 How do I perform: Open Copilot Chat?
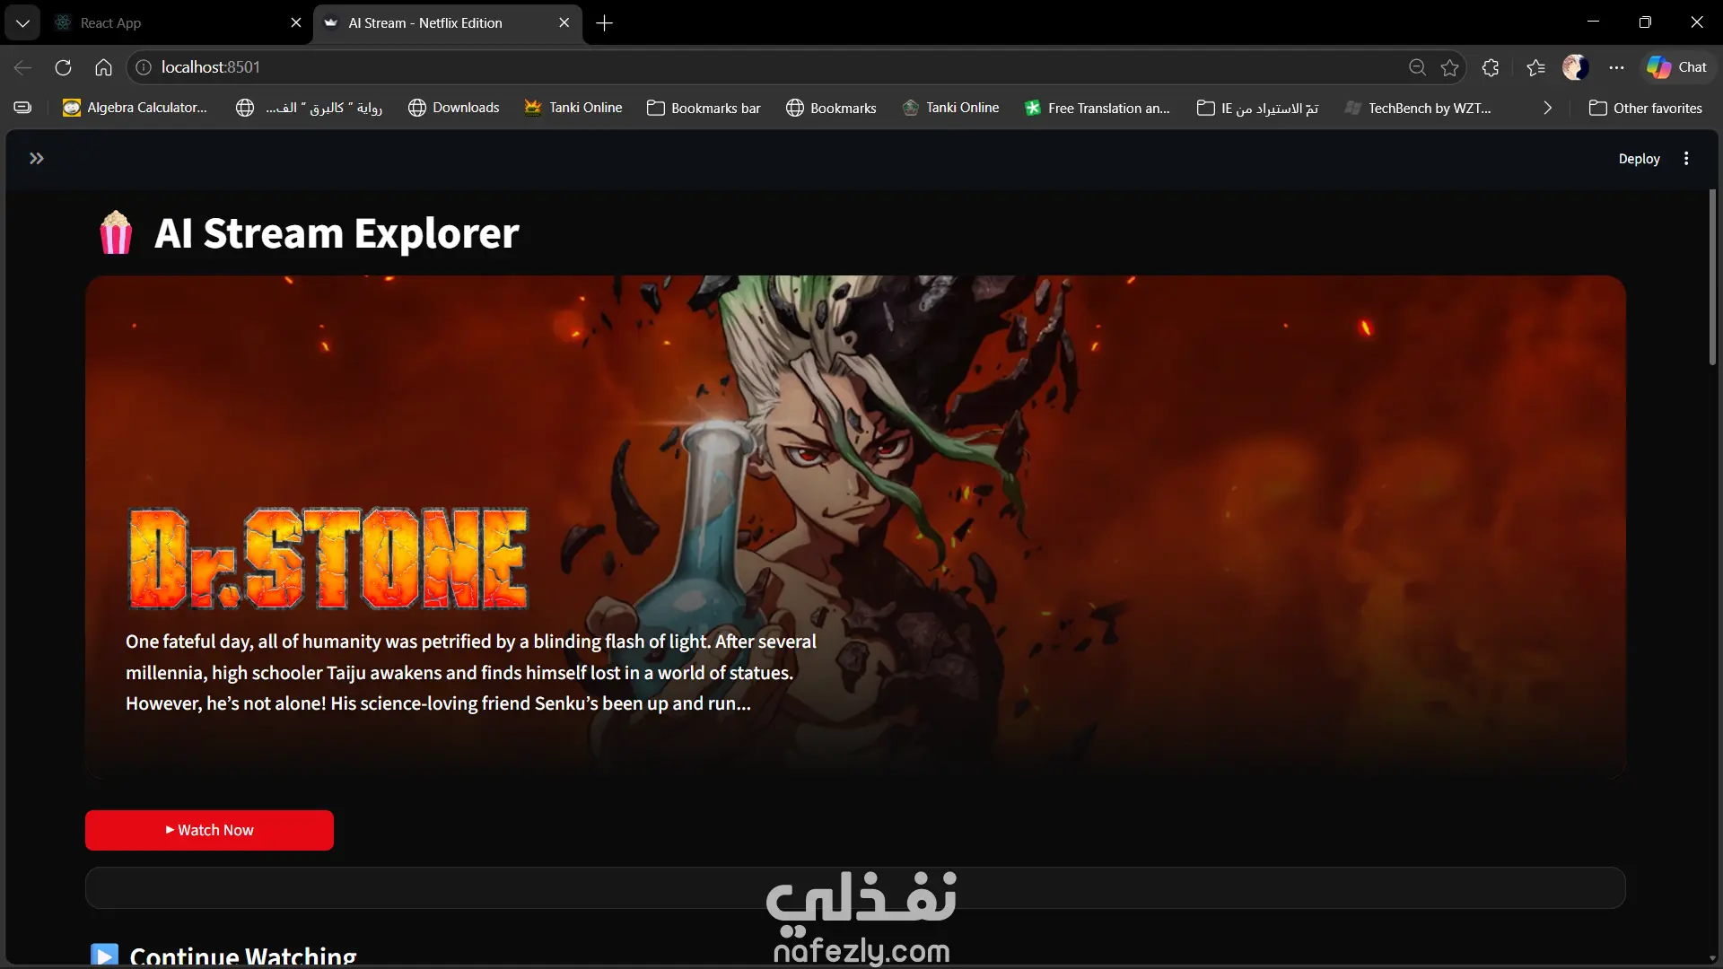pos(1677,67)
